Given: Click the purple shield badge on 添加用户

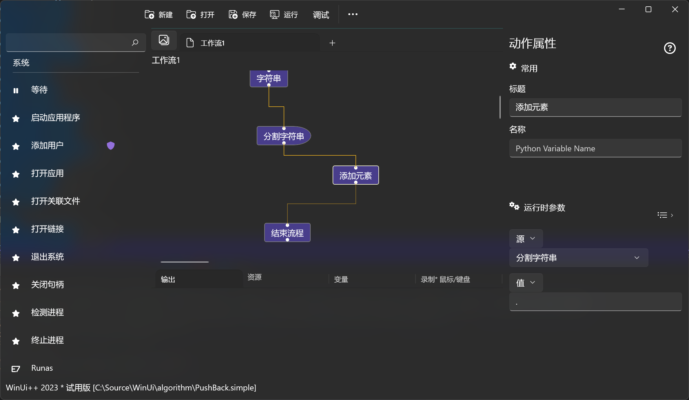Looking at the screenshot, I should point(111,146).
